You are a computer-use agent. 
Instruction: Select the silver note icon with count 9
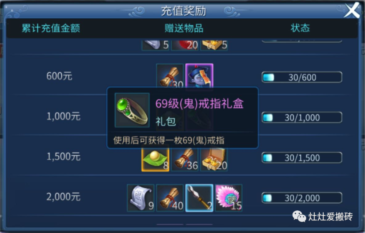[x=141, y=198]
